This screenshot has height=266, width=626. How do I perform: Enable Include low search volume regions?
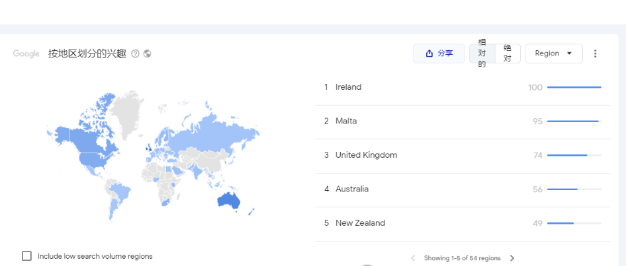(27, 256)
